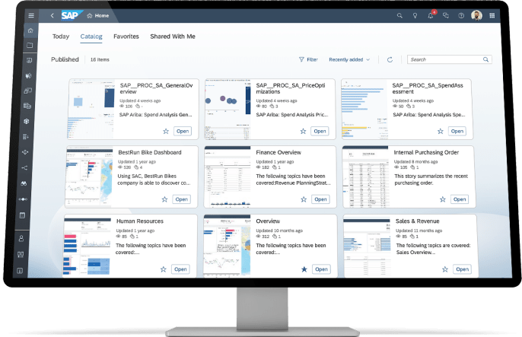Unfavorite the Overview card's filled star

pos(304,269)
